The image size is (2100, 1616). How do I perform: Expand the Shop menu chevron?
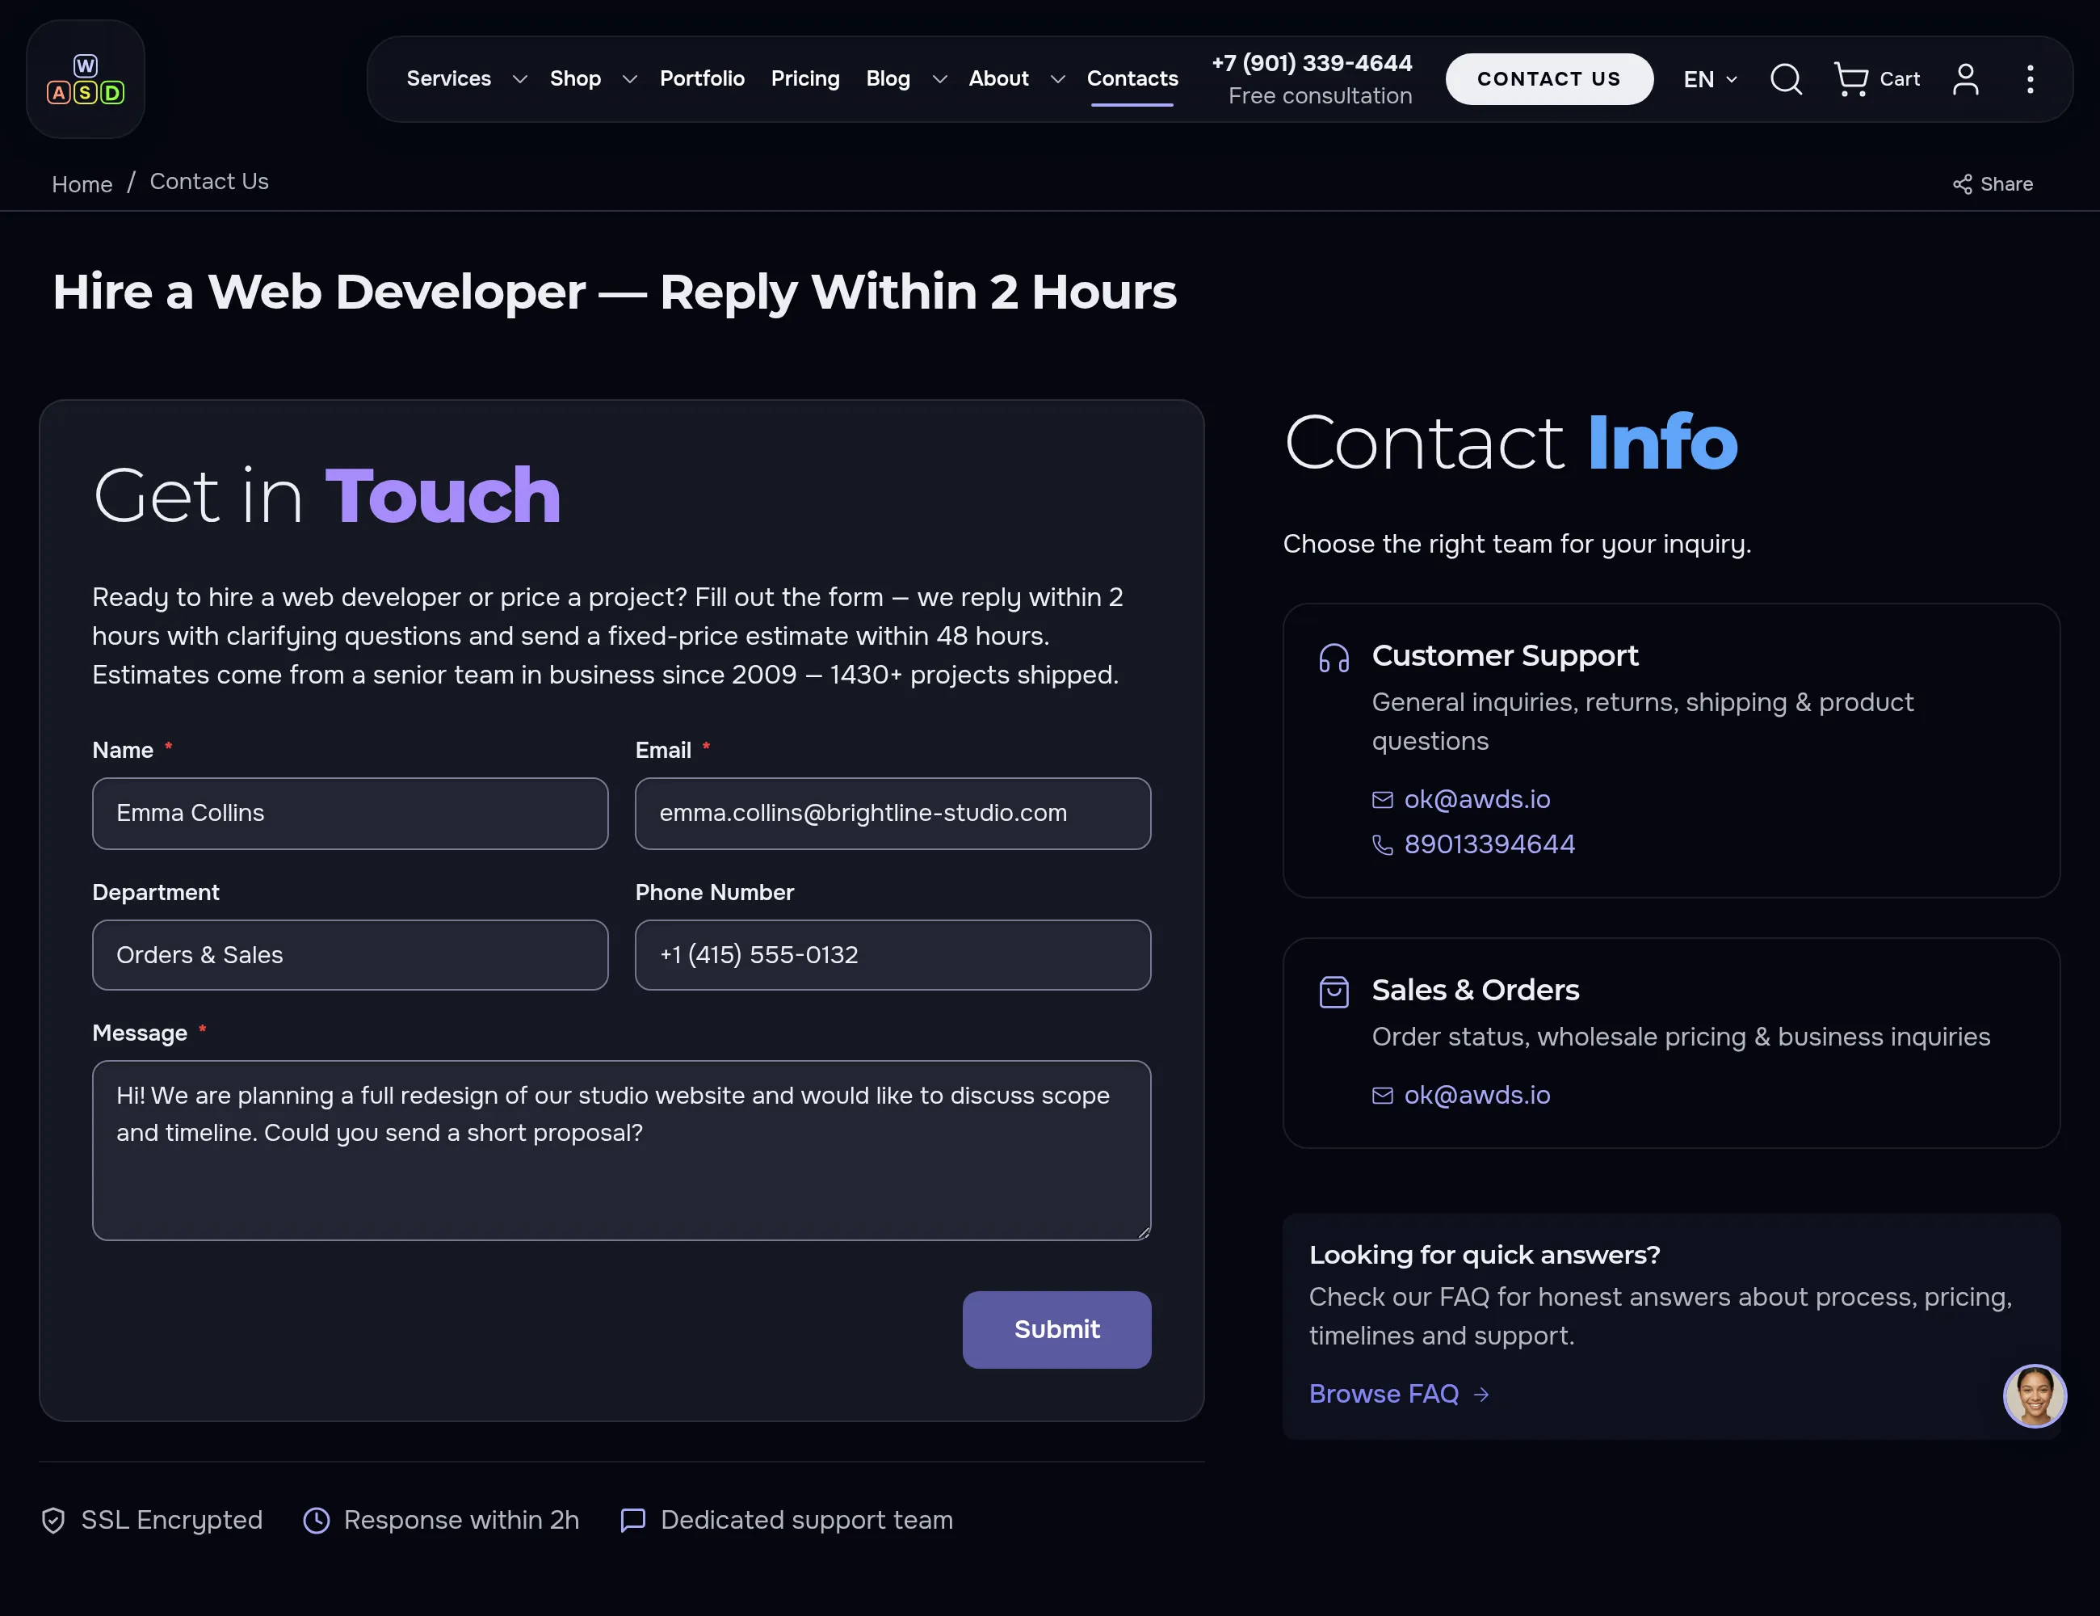tap(630, 79)
